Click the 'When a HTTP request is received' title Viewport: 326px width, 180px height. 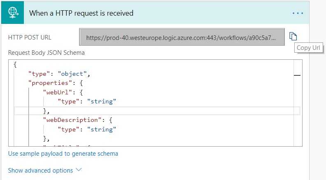[81, 13]
